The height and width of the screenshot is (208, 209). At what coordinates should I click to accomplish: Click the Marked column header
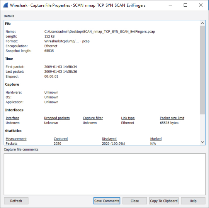pos(156,139)
